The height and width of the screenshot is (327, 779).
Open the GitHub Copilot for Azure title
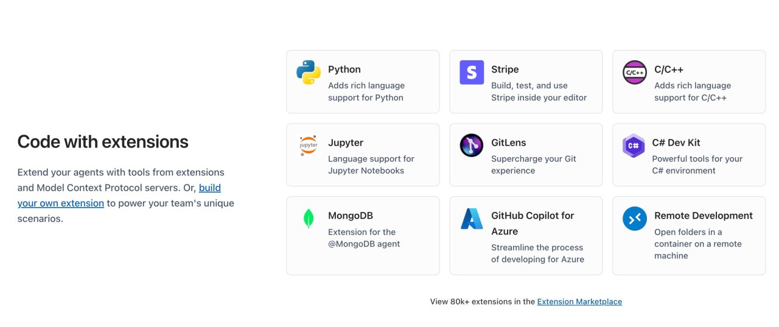533,223
